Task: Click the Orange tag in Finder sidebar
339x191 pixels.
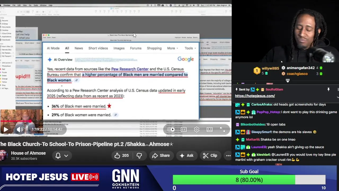Action: coord(5,79)
